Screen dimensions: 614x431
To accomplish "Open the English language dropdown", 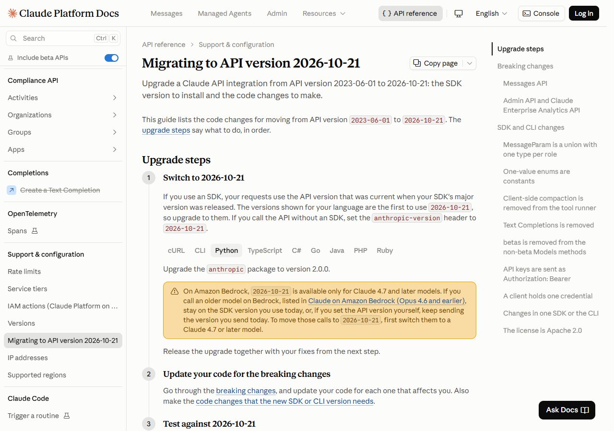I will [491, 13].
